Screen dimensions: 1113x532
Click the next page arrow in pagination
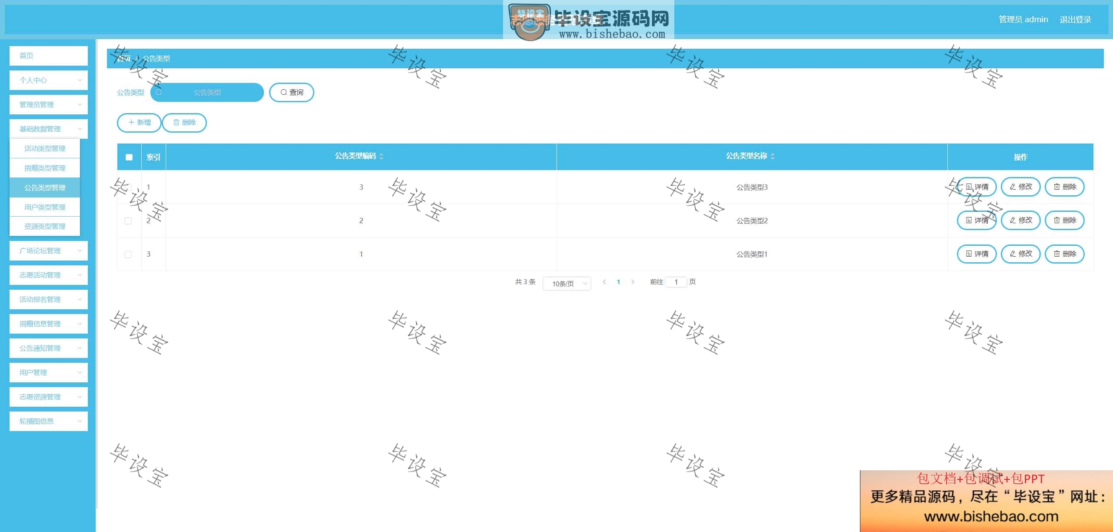pyautogui.click(x=633, y=282)
